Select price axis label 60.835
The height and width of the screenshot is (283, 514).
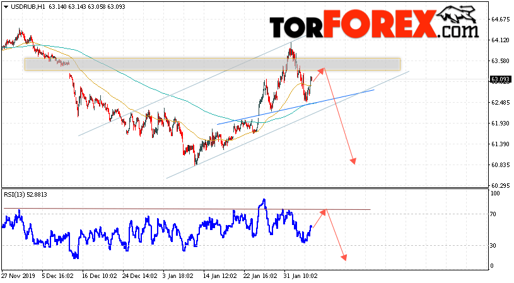point(500,165)
